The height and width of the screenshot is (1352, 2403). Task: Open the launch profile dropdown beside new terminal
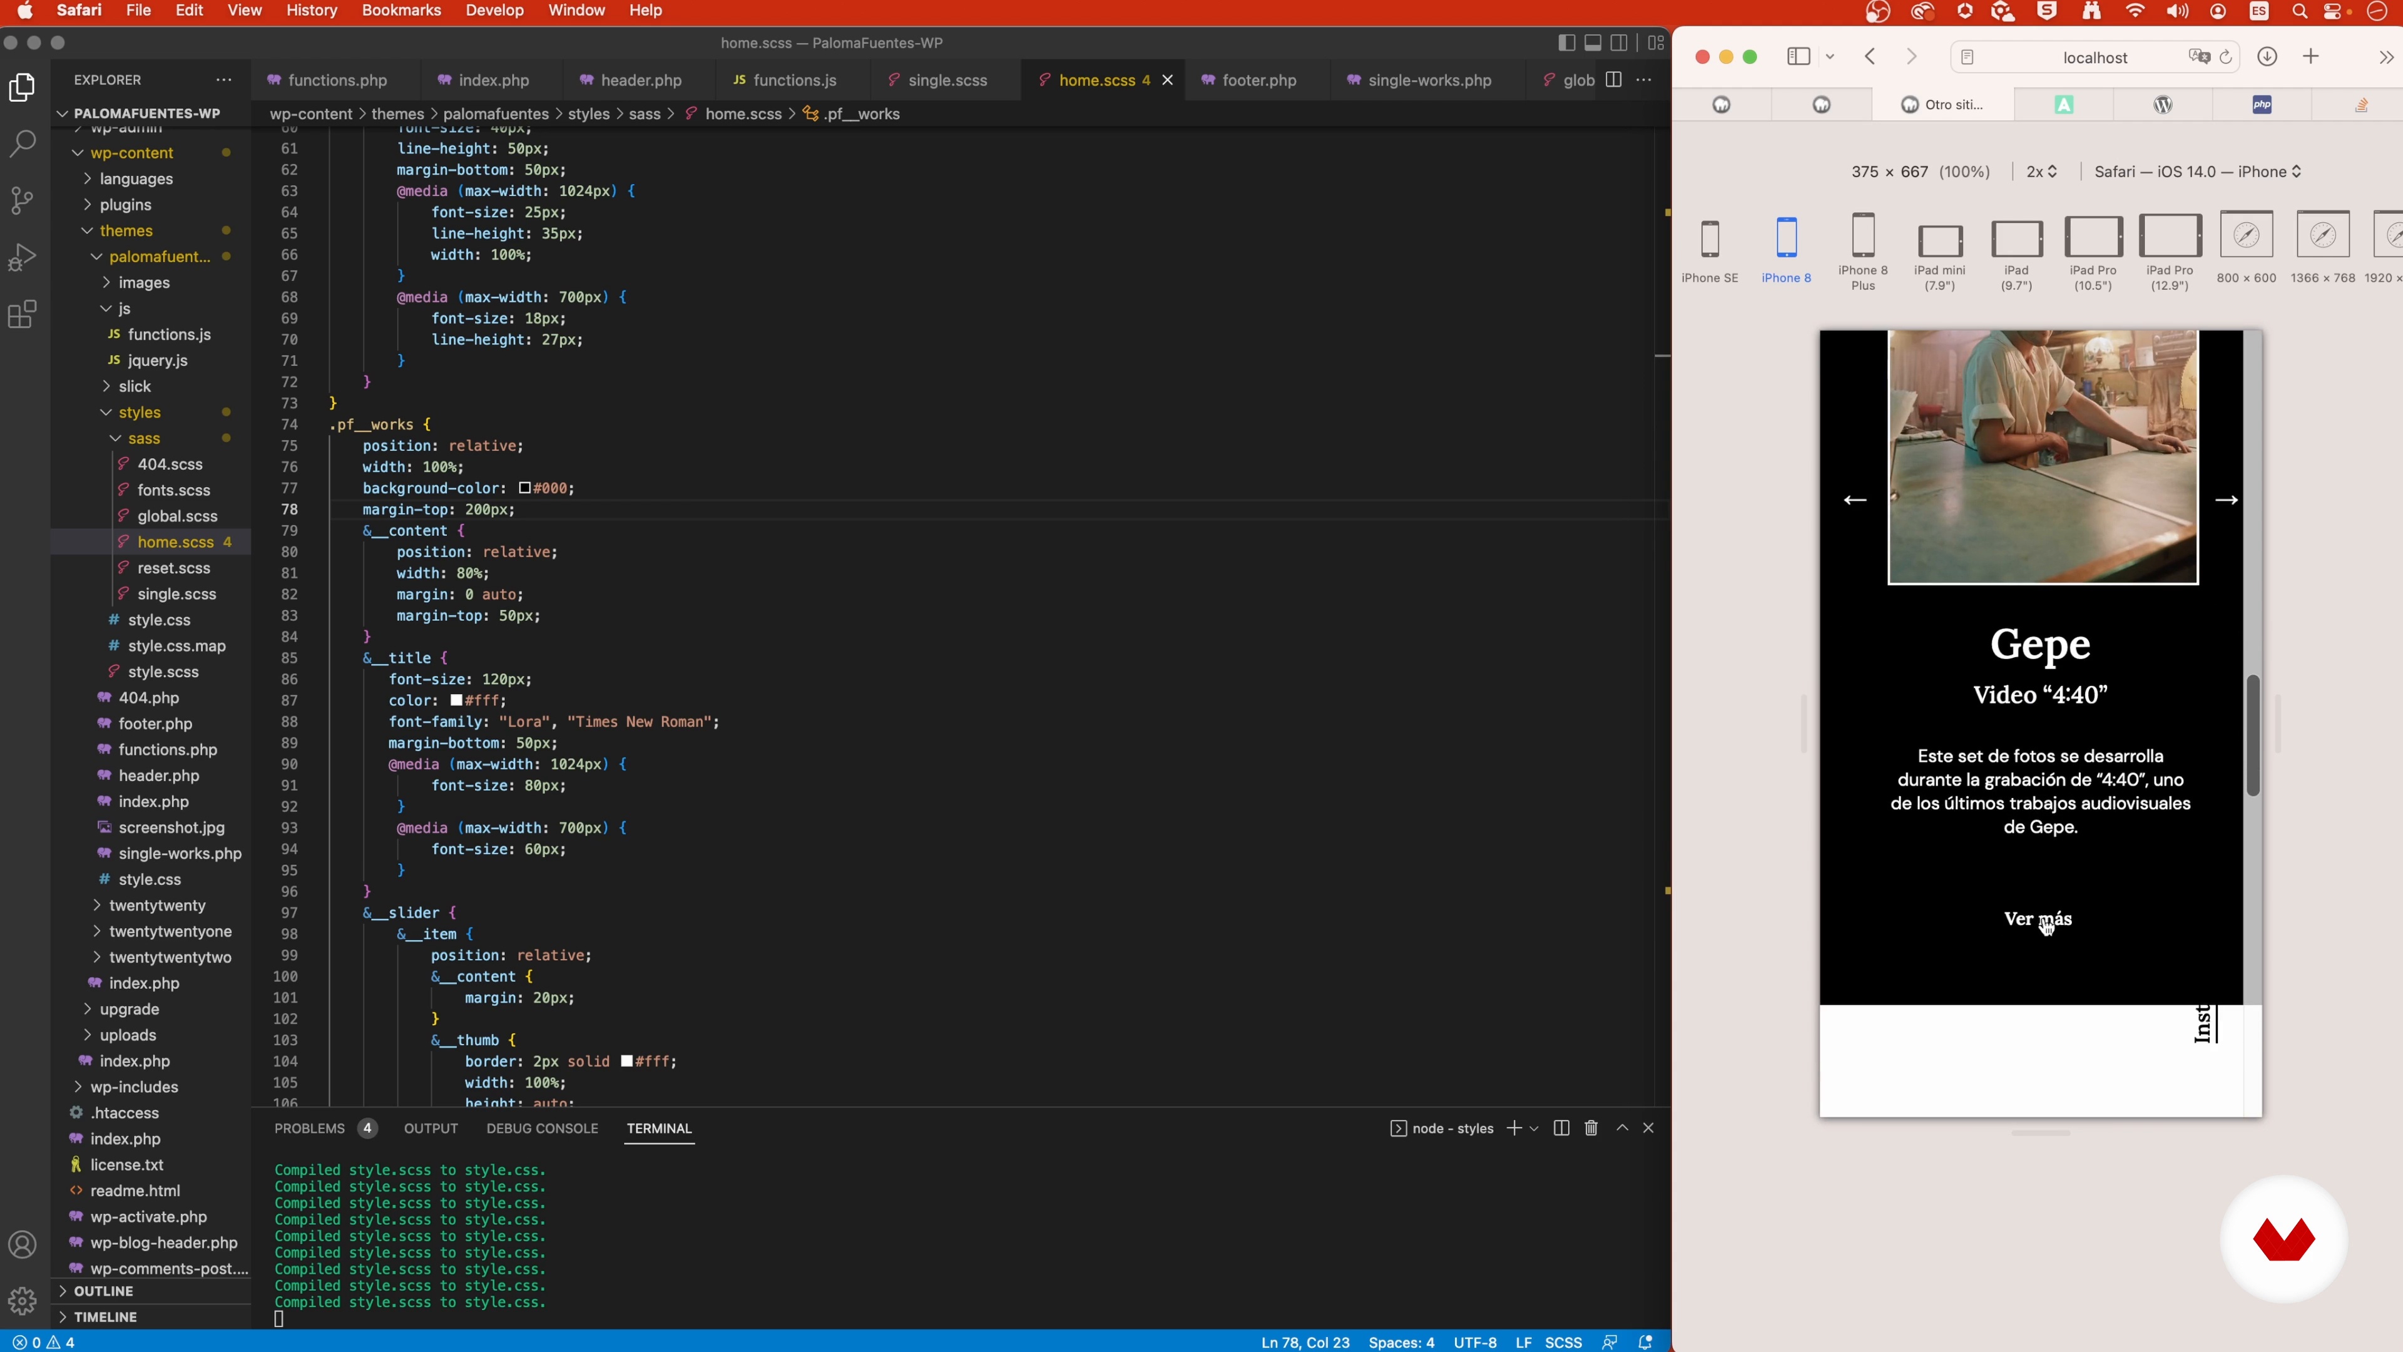pyautogui.click(x=1534, y=1128)
